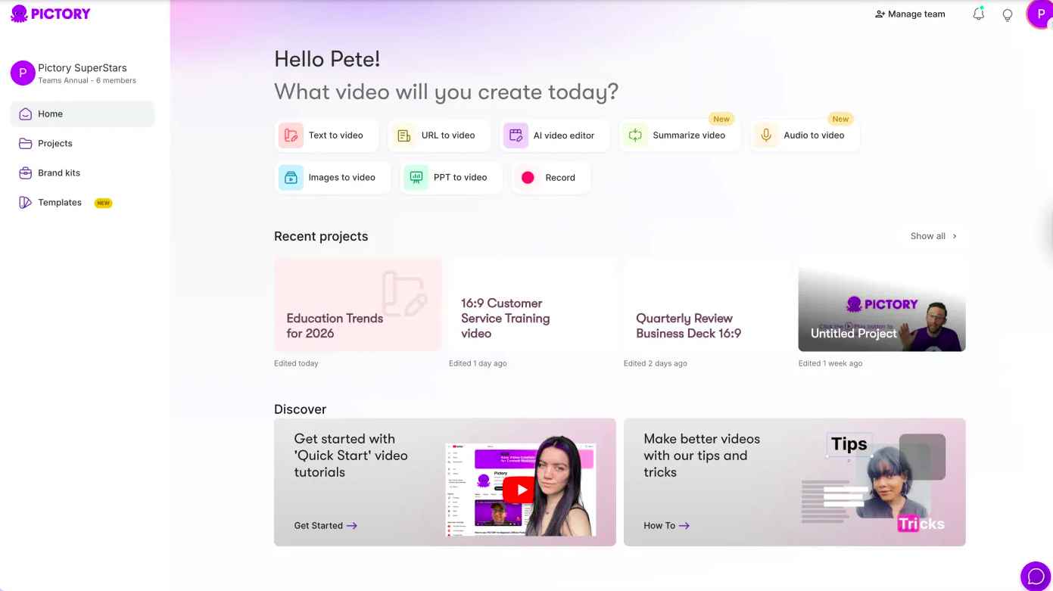
Task: Choose the AI video editor icon
Action: coord(516,135)
